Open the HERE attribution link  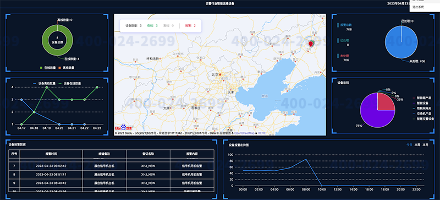[262, 133]
